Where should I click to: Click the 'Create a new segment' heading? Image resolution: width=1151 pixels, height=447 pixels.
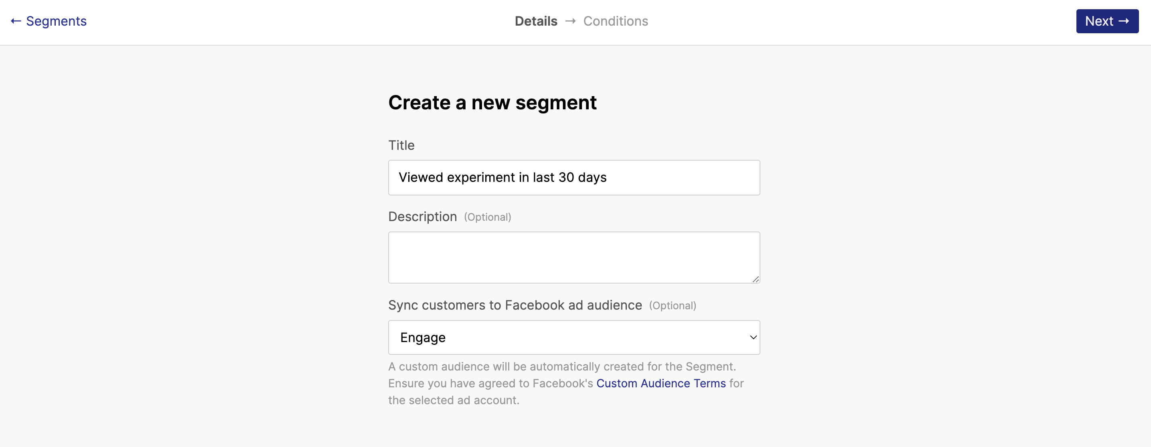[492, 103]
